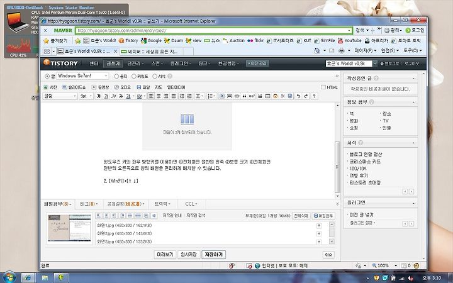The image size is (453, 283).
Task: Open the CCL tab
Action: (191, 204)
